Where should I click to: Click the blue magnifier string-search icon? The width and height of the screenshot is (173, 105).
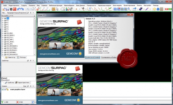coord(129,9)
